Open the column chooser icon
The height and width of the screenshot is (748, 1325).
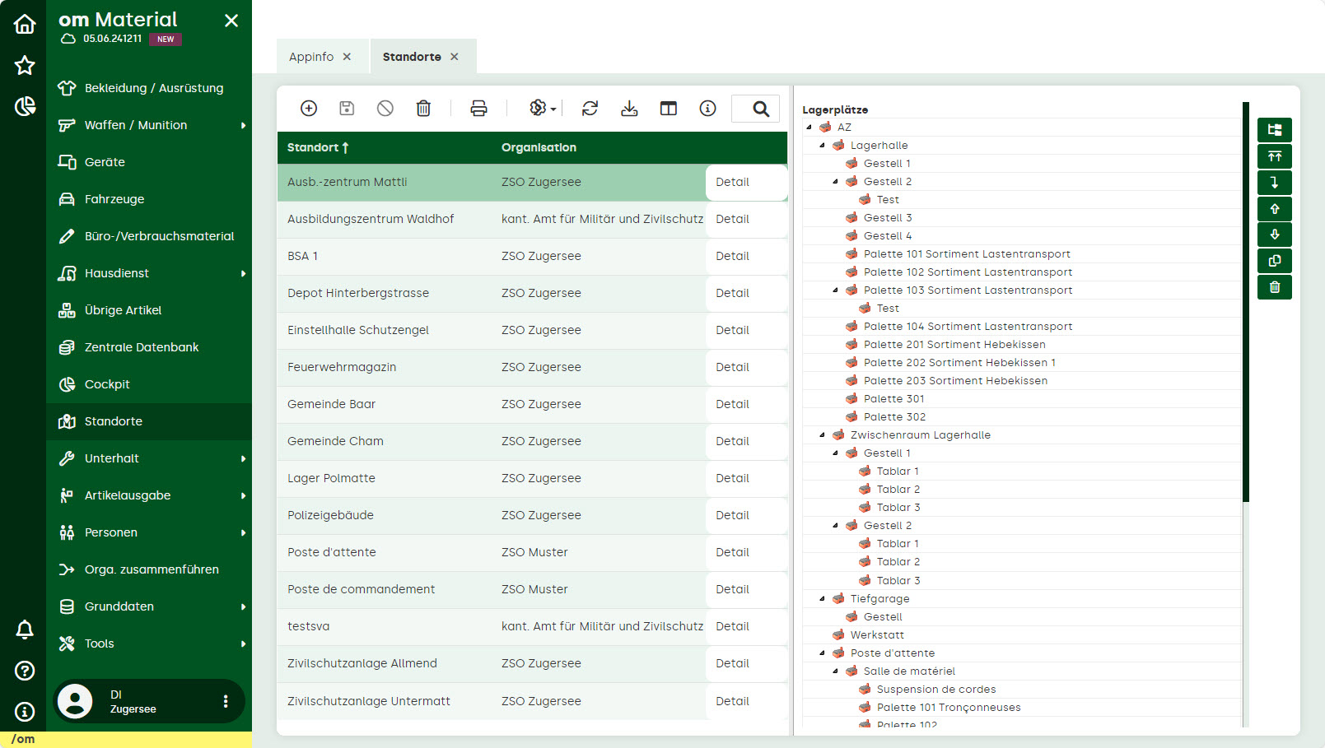669,109
